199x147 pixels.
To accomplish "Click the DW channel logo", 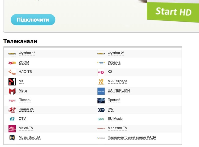I will coord(101,110).
